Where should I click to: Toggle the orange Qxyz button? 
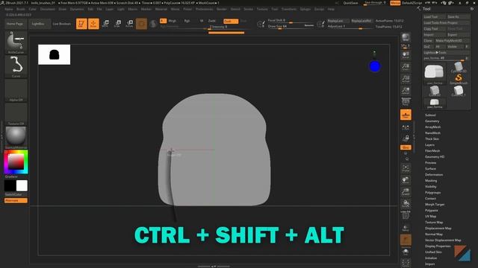click(x=406, y=147)
